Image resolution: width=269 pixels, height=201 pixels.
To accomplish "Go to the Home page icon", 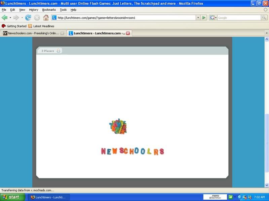I will (46, 18).
